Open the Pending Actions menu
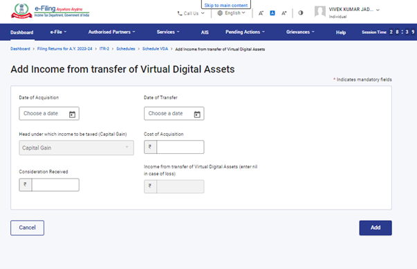Screen dimensions: 417x269 coord(245,32)
